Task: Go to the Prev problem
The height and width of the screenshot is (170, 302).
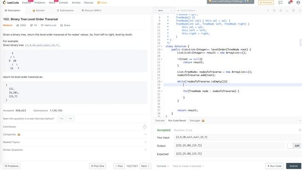Action: (119, 166)
